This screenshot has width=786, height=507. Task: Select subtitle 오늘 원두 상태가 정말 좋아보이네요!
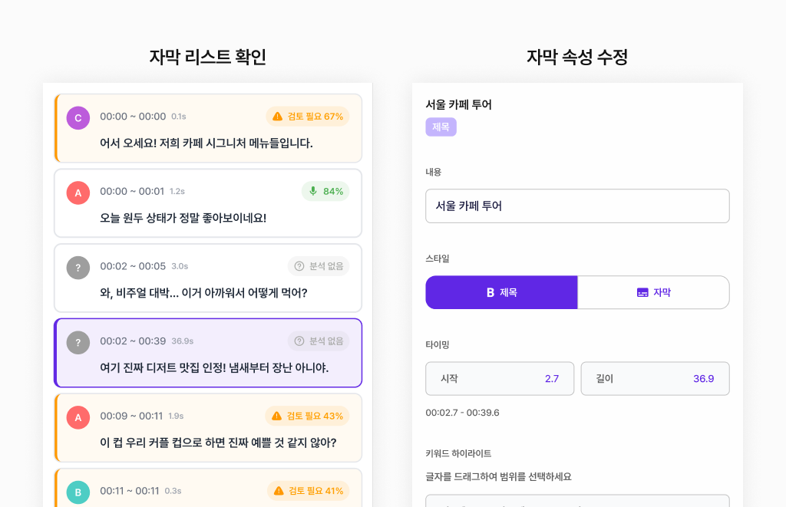(x=183, y=218)
